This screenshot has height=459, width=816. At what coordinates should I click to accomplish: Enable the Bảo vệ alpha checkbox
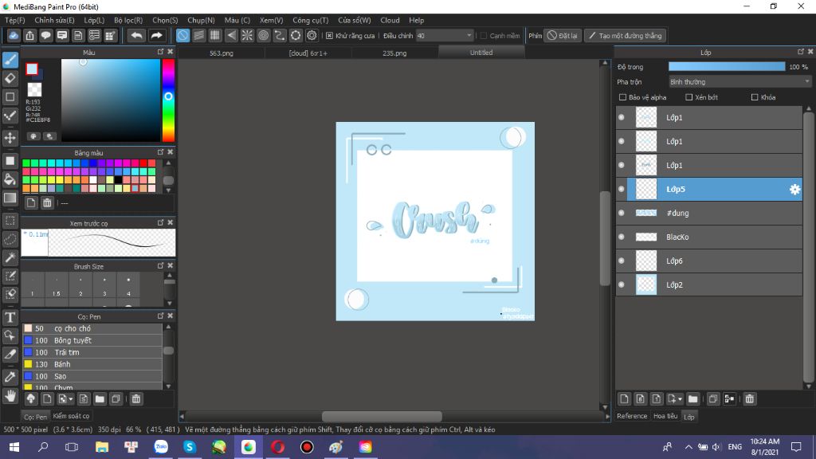(x=623, y=97)
